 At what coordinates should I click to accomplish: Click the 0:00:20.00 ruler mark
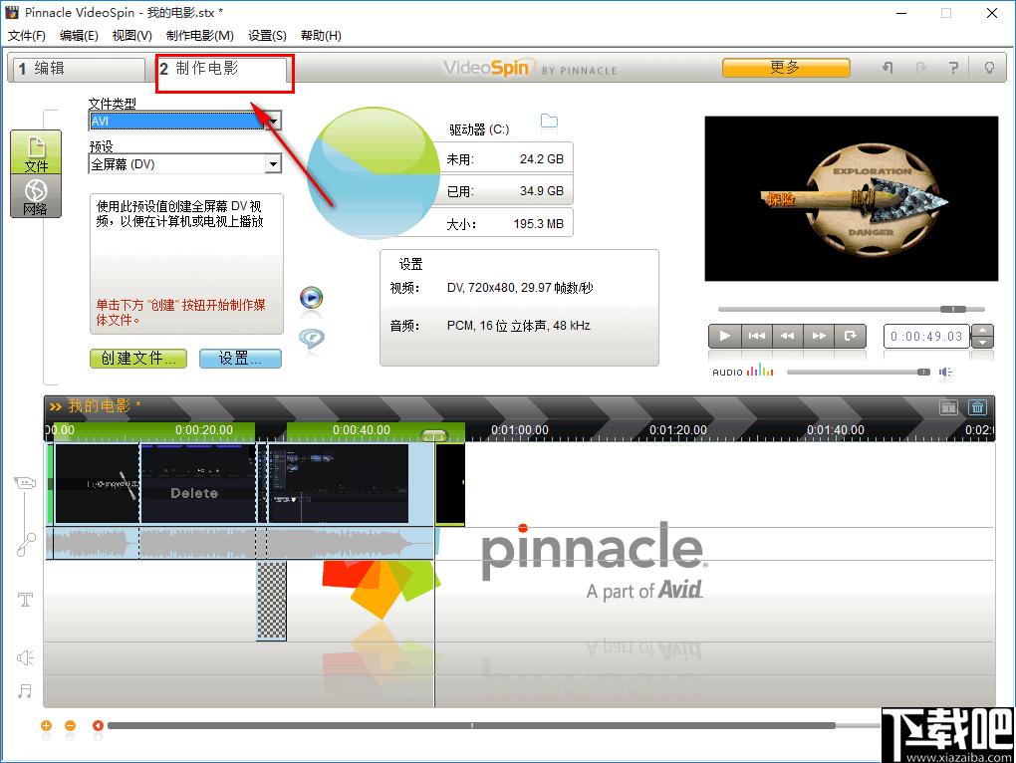(x=203, y=430)
